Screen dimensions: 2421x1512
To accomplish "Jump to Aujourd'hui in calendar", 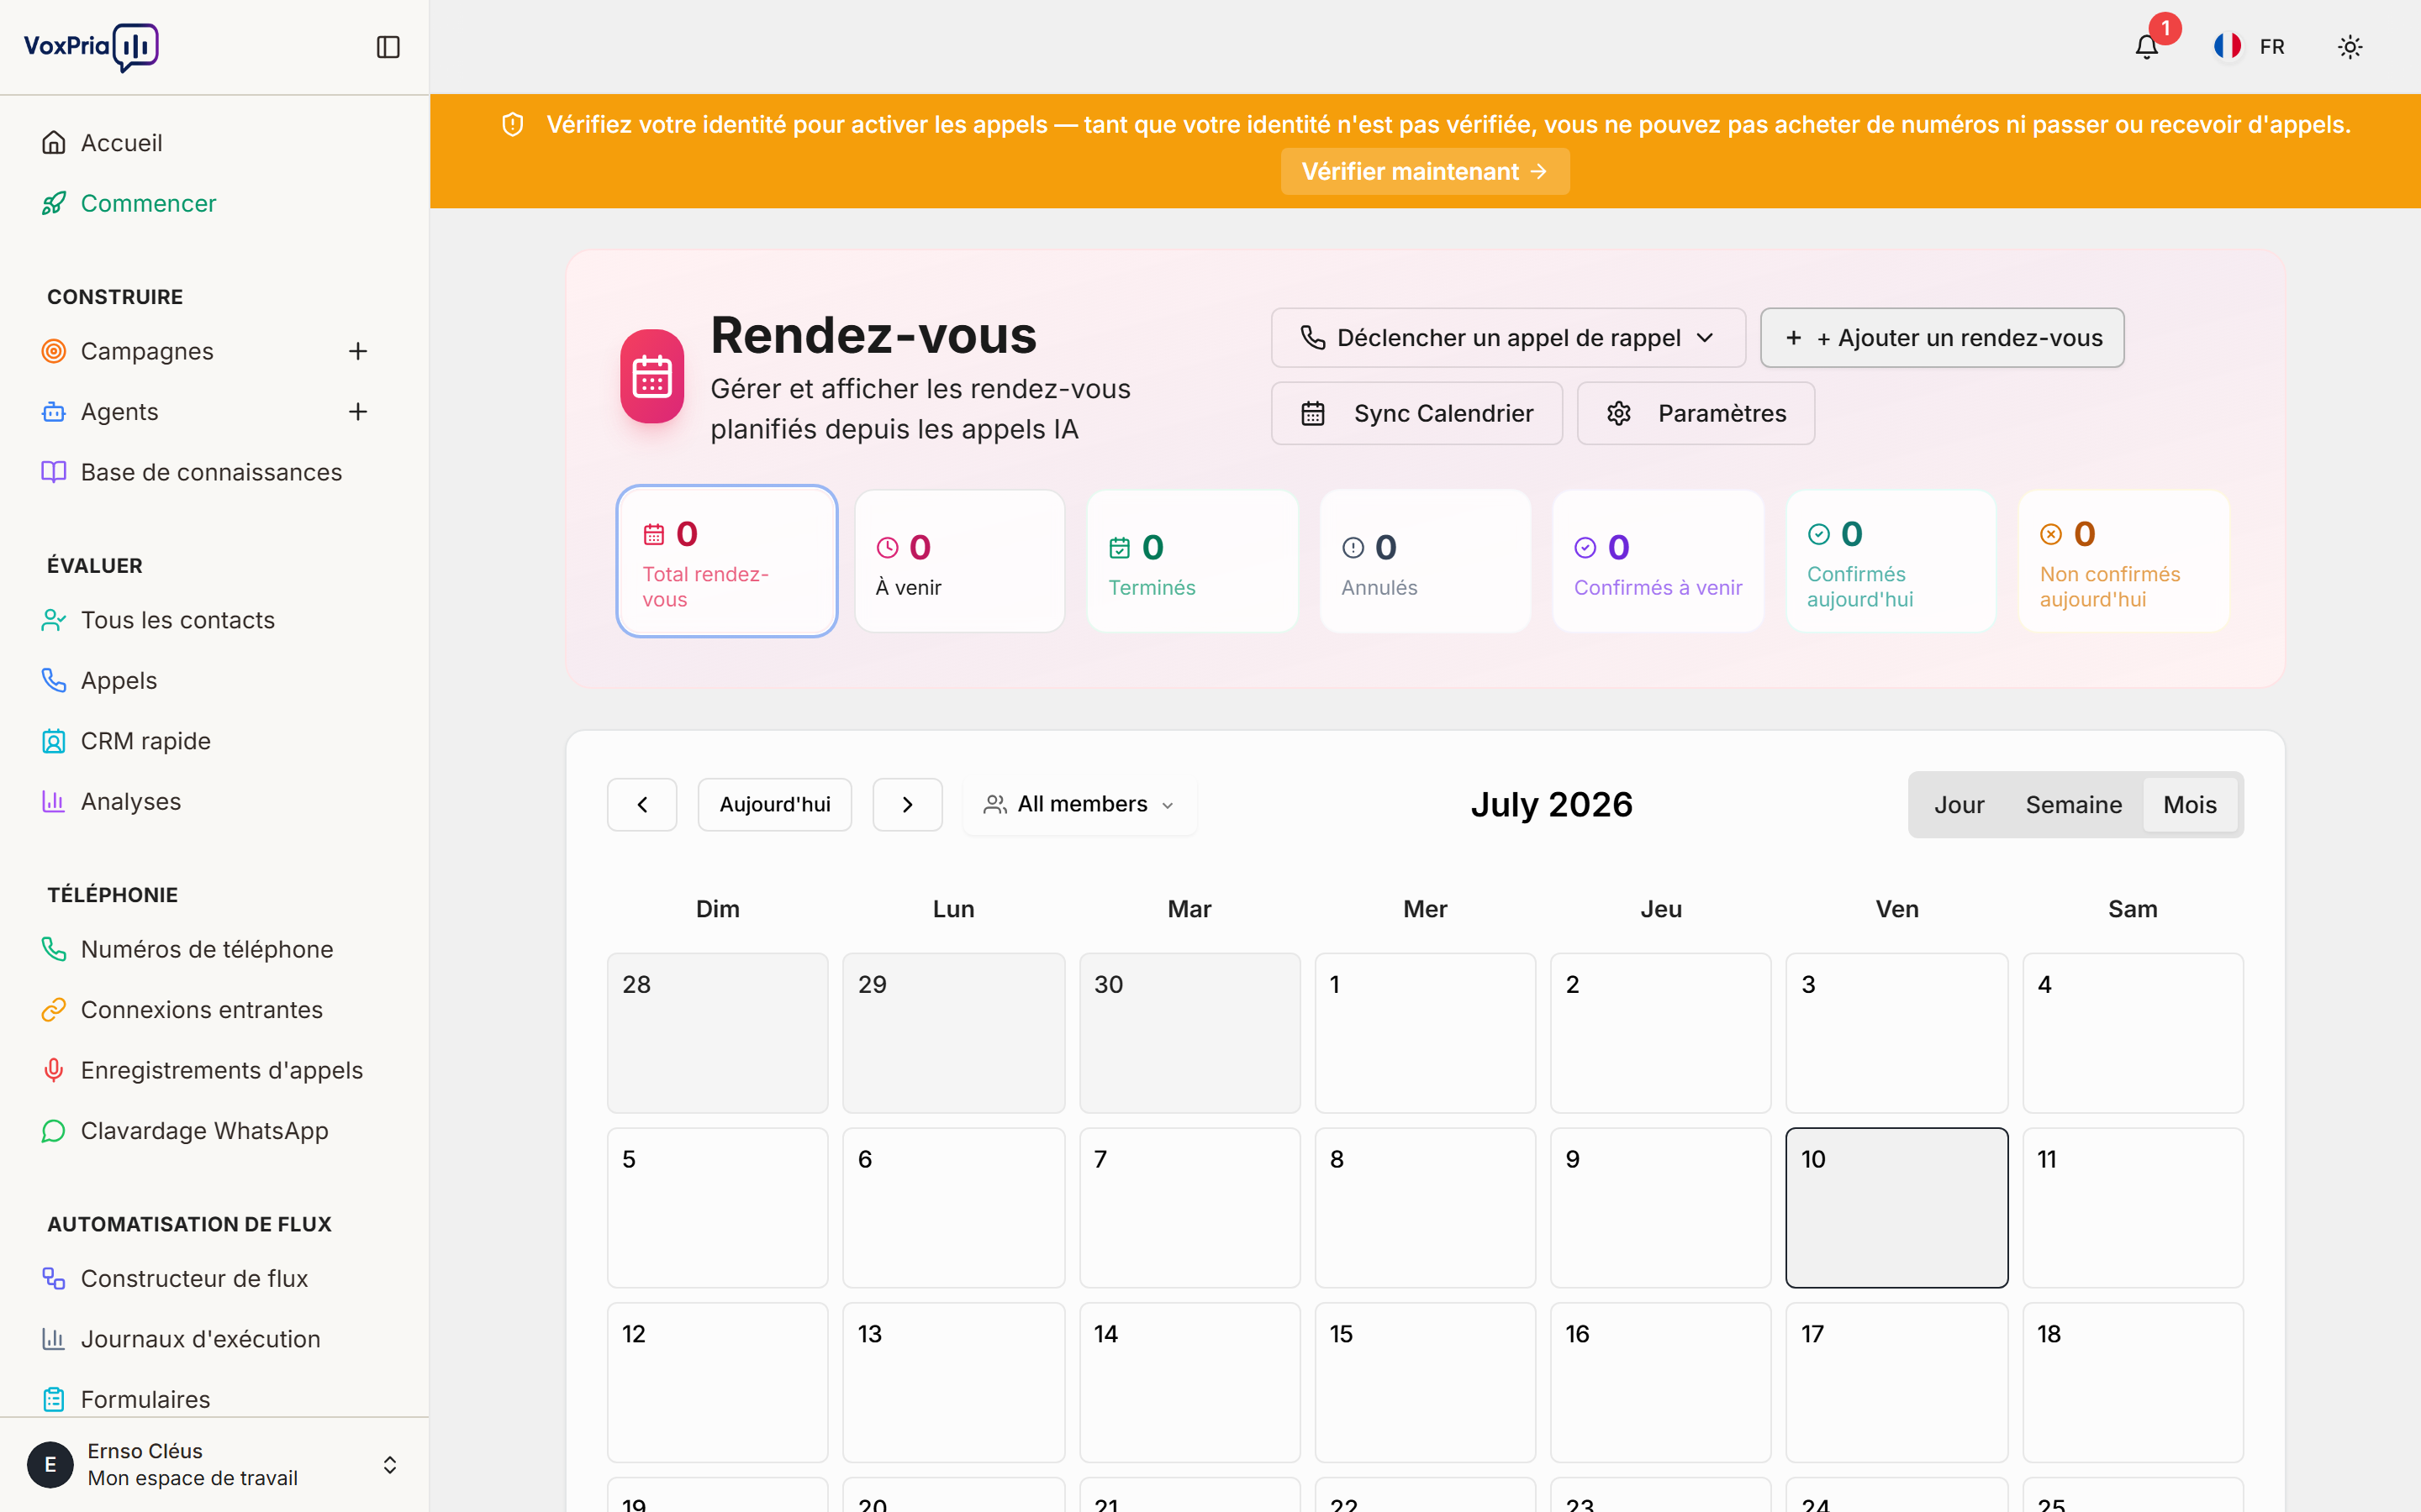I will (x=774, y=805).
